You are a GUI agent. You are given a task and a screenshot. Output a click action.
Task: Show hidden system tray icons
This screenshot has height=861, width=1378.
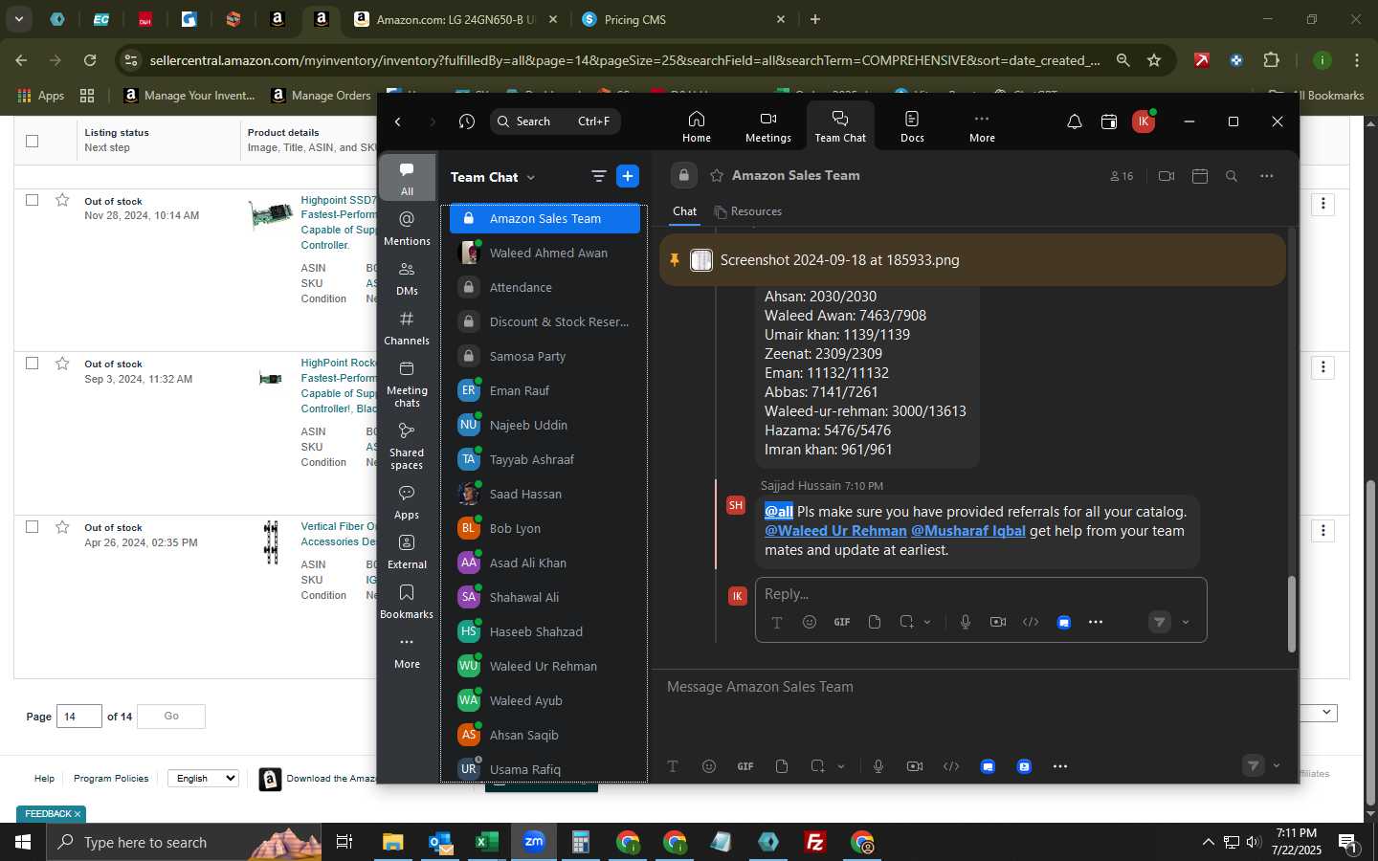1208,843
